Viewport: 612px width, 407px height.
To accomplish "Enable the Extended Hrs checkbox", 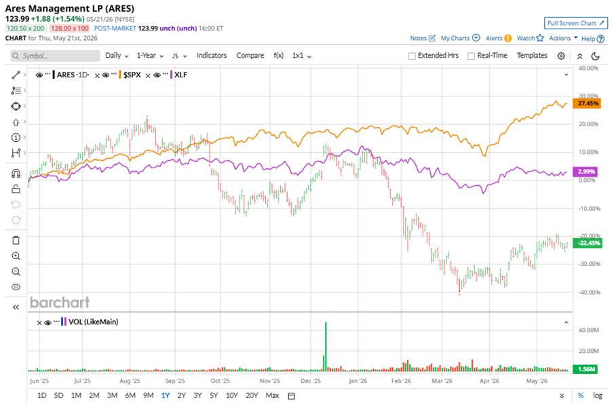I will click(x=412, y=56).
